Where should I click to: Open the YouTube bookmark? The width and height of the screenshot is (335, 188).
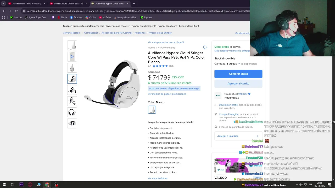coord(105,17)
